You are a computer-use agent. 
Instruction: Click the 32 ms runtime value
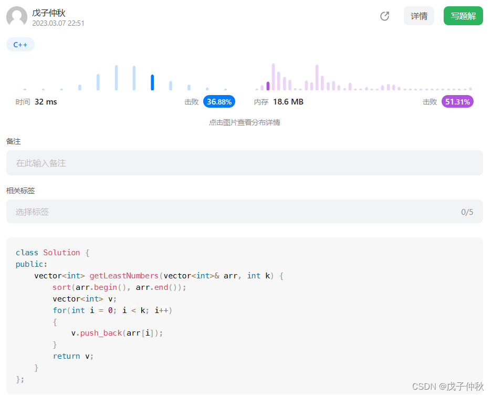point(46,102)
